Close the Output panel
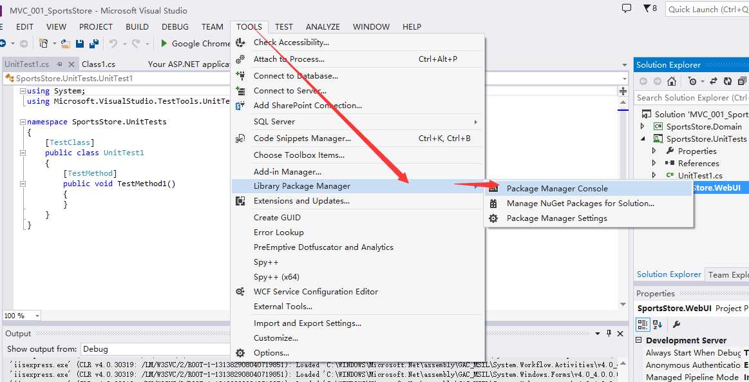The image size is (749, 382). point(620,333)
